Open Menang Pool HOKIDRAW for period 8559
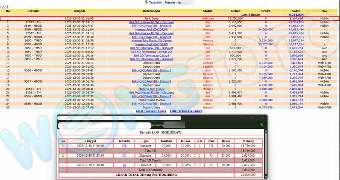Image resolution: width=340 pixels, height=180 pixels. pos(152,29)
